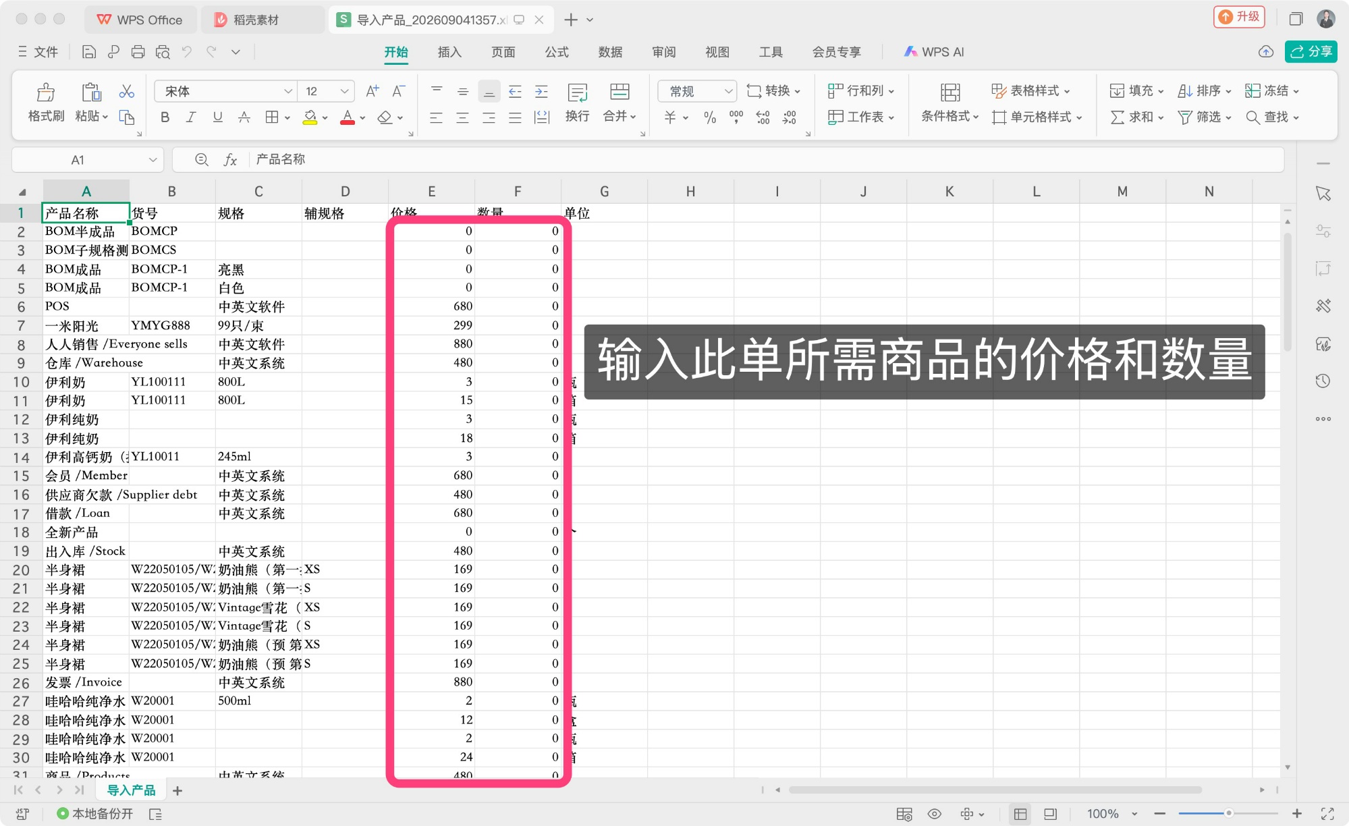
Task: Add a new sheet with the plus button
Action: pyautogui.click(x=177, y=791)
